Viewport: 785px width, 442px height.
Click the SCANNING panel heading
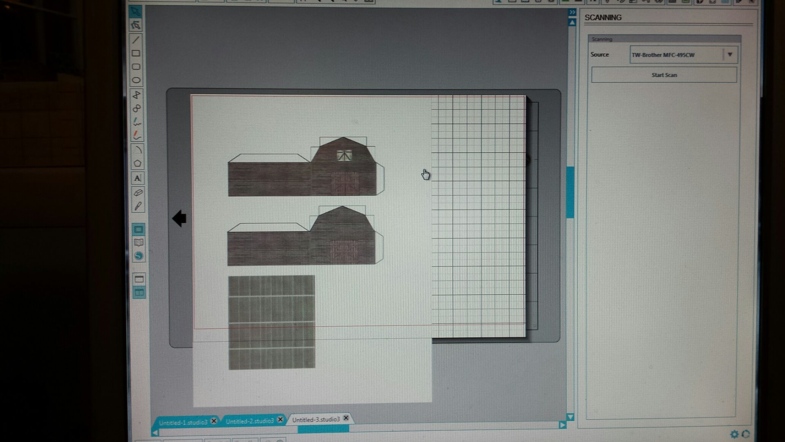coord(603,18)
